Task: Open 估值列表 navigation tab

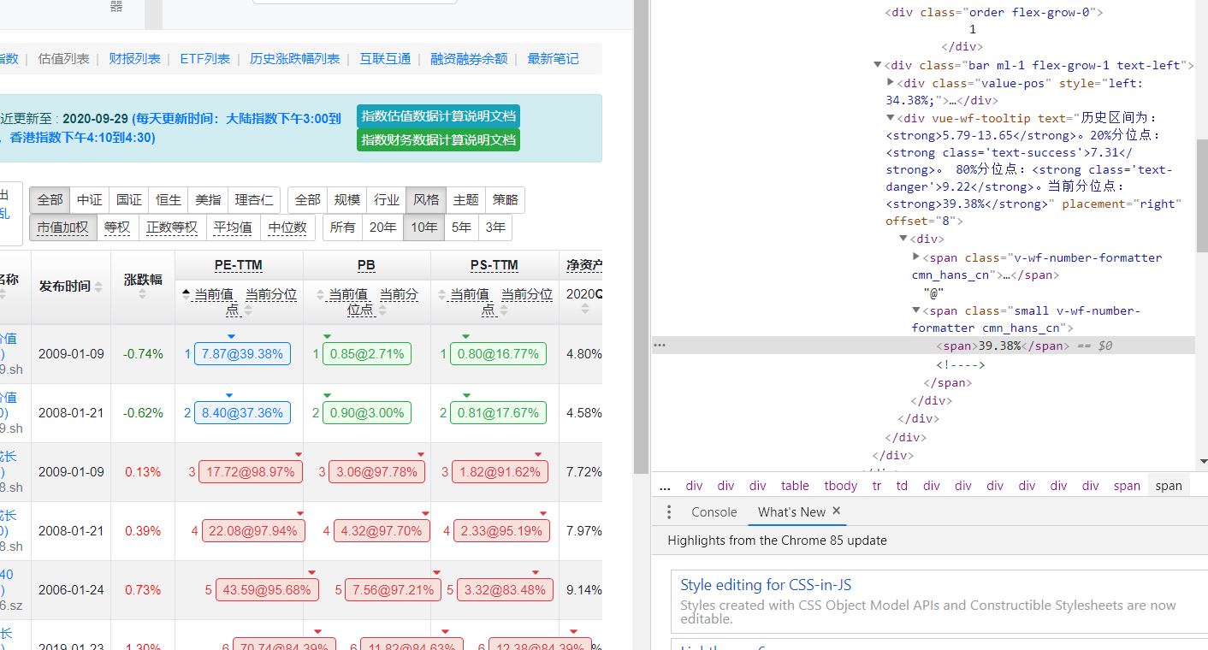Action: coord(63,58)
